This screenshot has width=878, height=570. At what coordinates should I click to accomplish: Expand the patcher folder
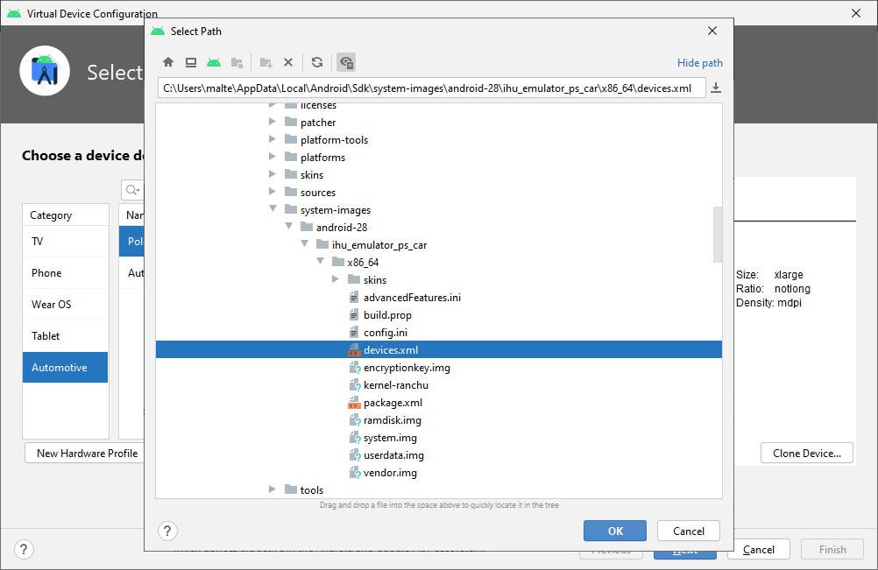pyautogui.click(x=273, y=122)
